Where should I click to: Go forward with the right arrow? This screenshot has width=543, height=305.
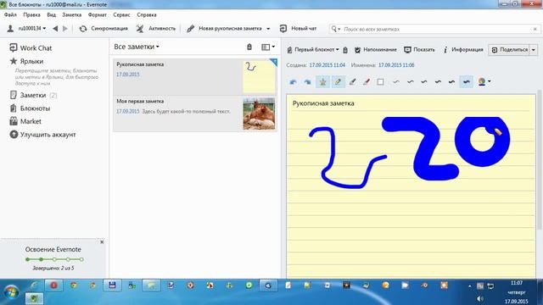65,29
